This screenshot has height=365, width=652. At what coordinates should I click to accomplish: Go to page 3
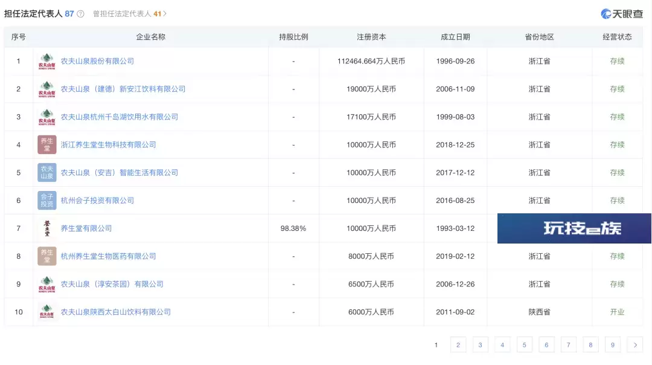tap(480, 345)
